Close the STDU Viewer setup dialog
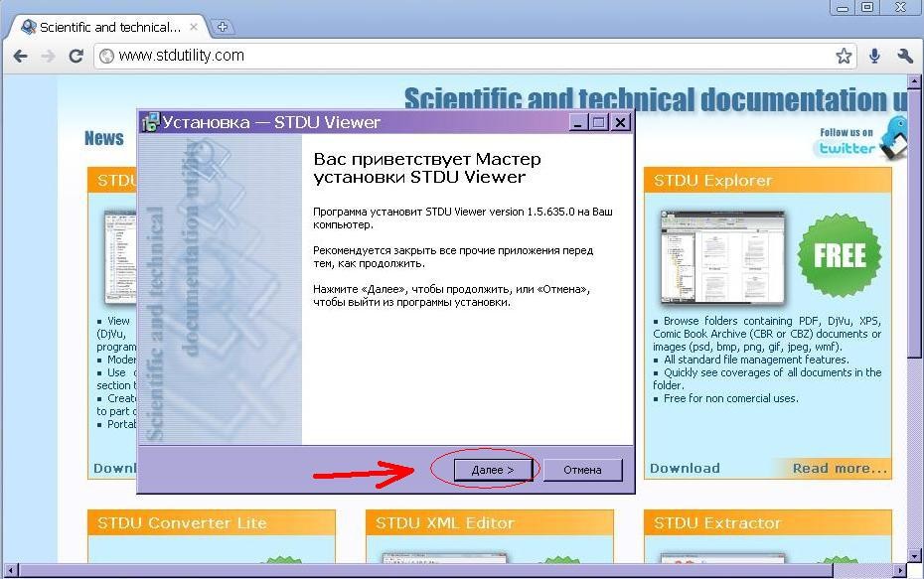This screenshot has height=579, width=924. (x=620, y=122)
